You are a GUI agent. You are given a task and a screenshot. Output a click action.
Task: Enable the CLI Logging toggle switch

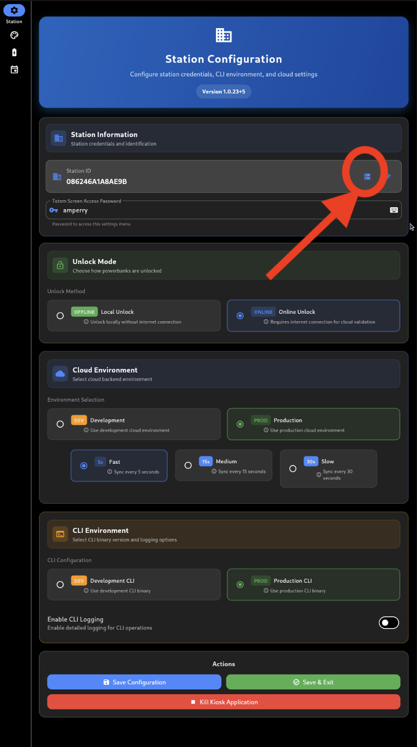pyautogui.click(x=389, y=623)
